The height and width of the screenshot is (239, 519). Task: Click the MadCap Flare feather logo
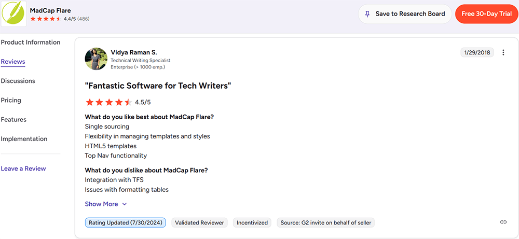(13, 13)
